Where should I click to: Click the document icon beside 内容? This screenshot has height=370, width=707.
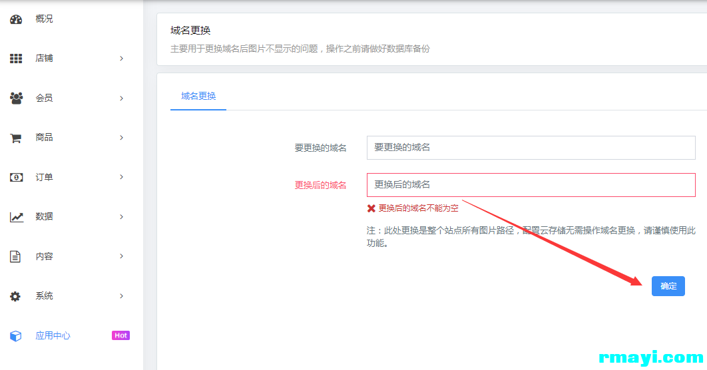tap(15, 256)
